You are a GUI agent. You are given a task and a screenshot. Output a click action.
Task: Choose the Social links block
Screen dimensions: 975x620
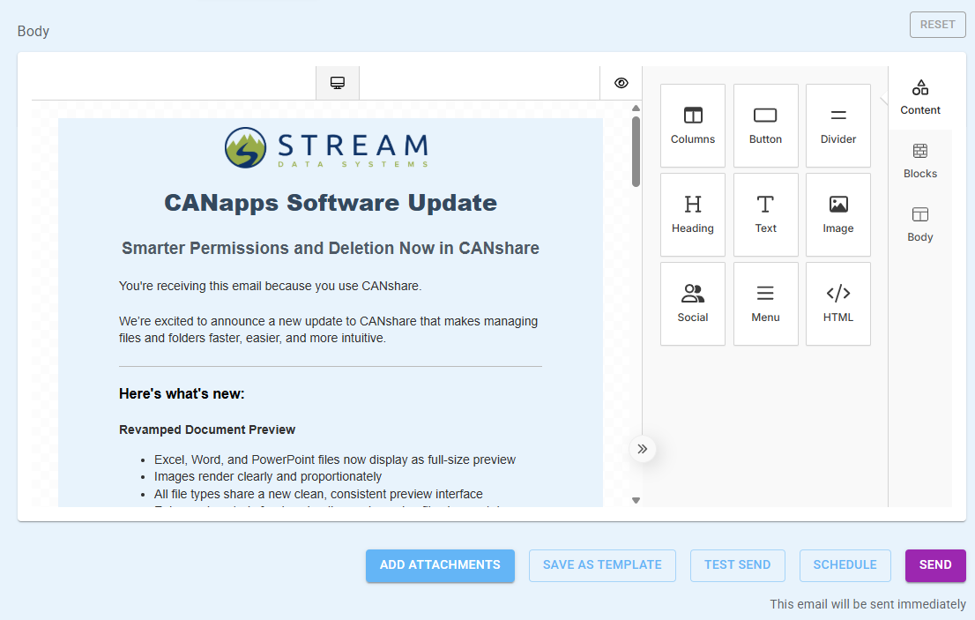[x=692, y=303]
